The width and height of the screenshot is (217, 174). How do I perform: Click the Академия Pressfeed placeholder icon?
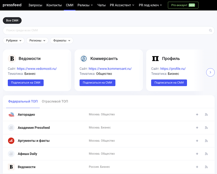tap(11, 127)
